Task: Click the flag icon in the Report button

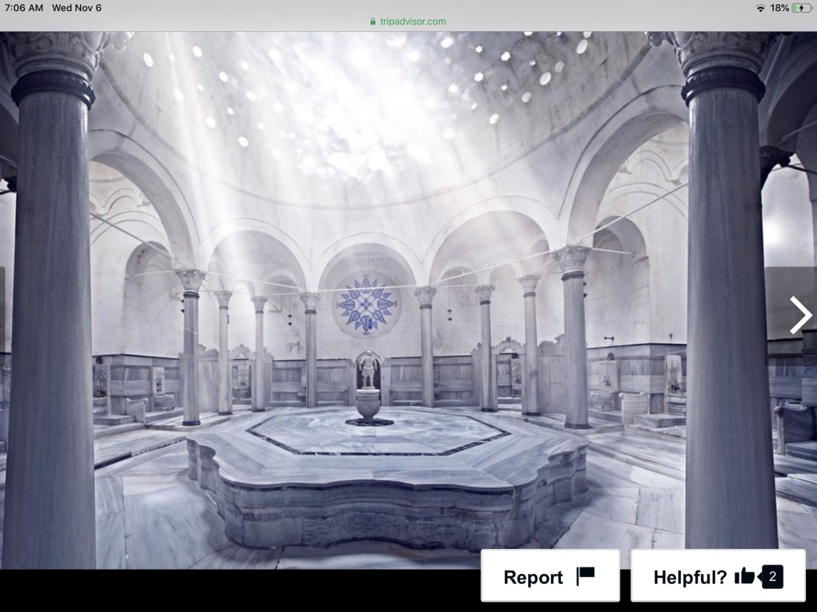Action: click(x=586, y=576)
